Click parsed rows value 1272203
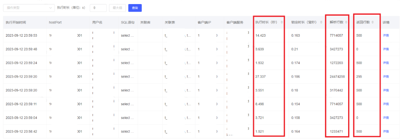 click(x=336, y=63)
